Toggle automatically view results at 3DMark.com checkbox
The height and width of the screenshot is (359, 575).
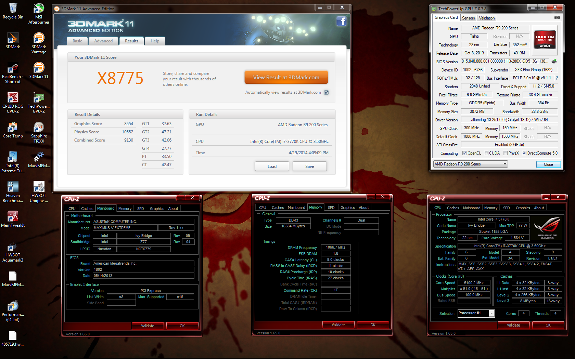pos(327,92)
